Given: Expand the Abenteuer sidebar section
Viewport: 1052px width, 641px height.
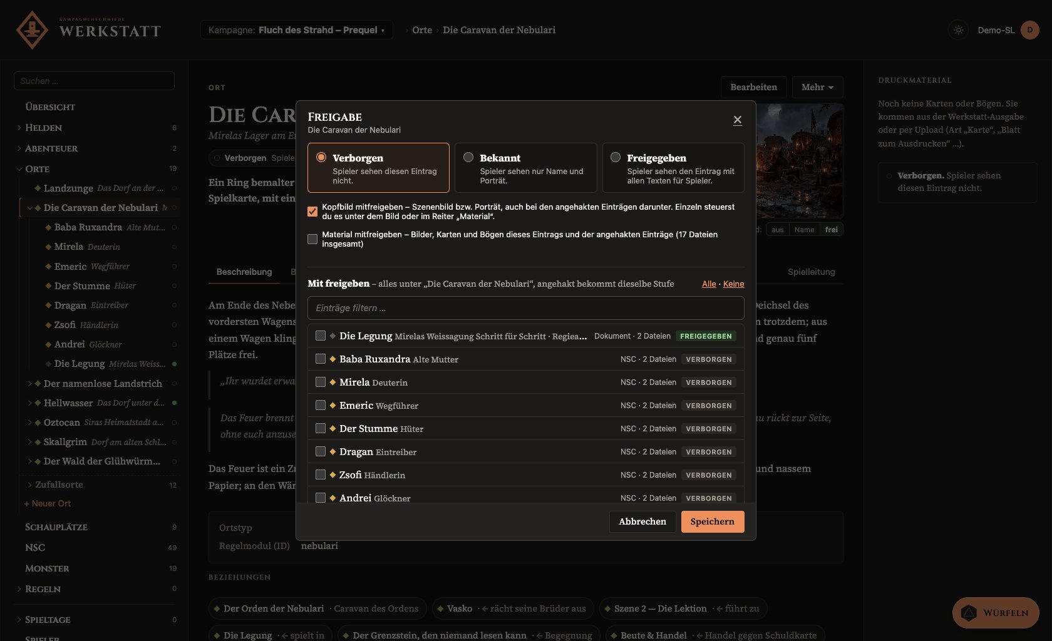Looking at the screenshot, I should coord(19,148).
